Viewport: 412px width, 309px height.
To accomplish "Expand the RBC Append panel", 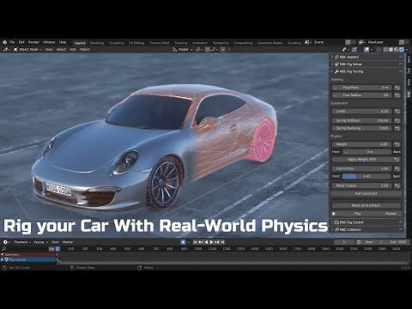I will [367, 57].
